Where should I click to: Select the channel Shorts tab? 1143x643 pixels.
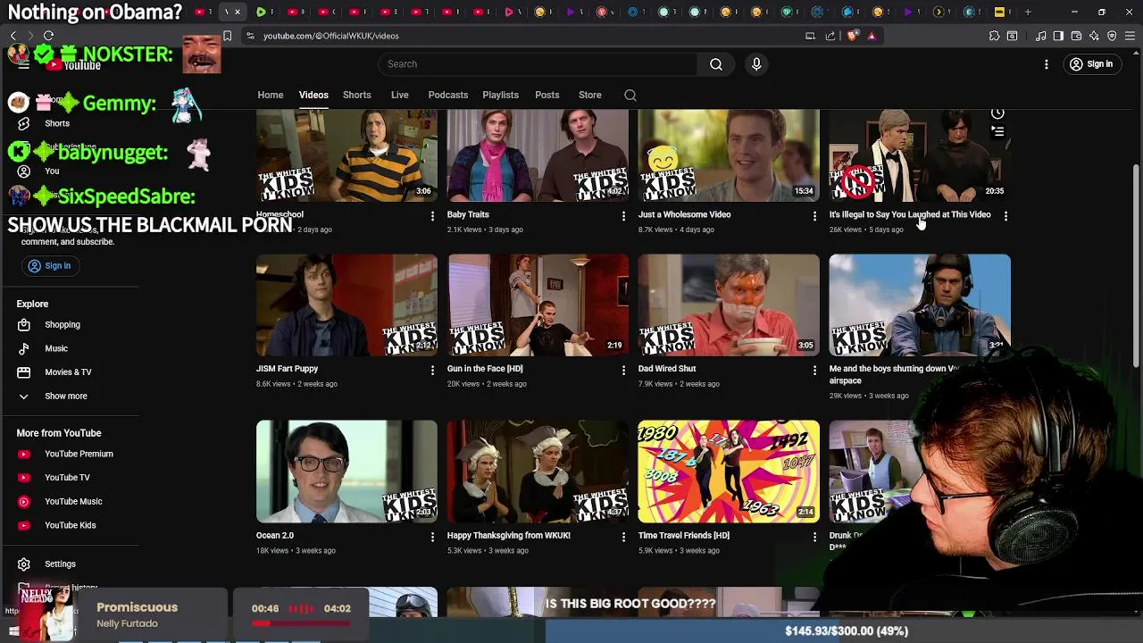(356, 96)
